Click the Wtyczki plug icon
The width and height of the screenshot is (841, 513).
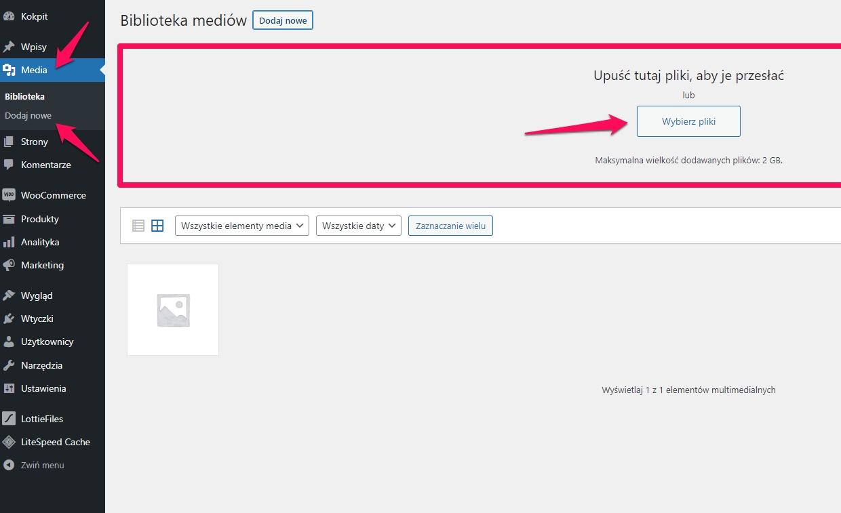point(9,319)
